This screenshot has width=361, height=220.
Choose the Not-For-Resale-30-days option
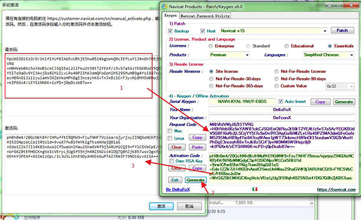(x=211, y=79)
